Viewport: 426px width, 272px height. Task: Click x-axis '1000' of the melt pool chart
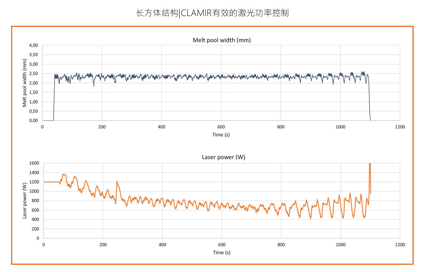point(340,127)
